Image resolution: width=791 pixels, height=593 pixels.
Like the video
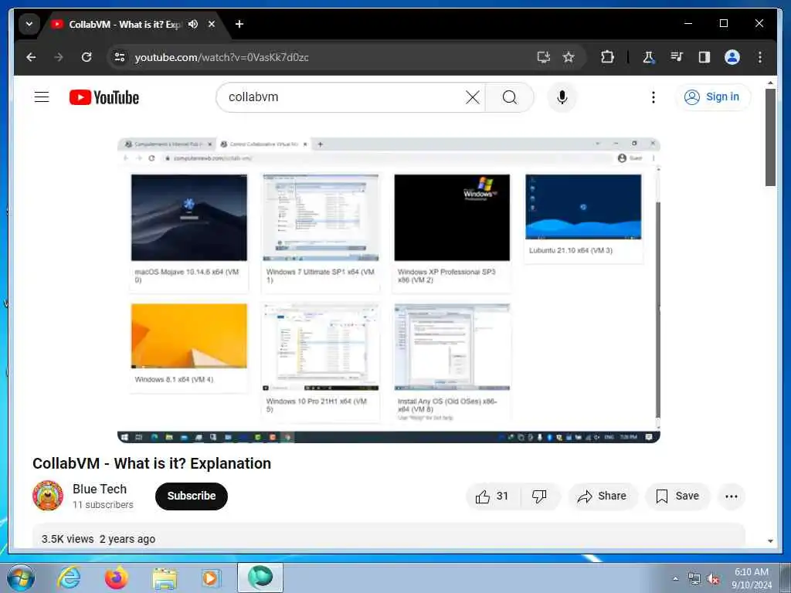click(x=492, y=496)
